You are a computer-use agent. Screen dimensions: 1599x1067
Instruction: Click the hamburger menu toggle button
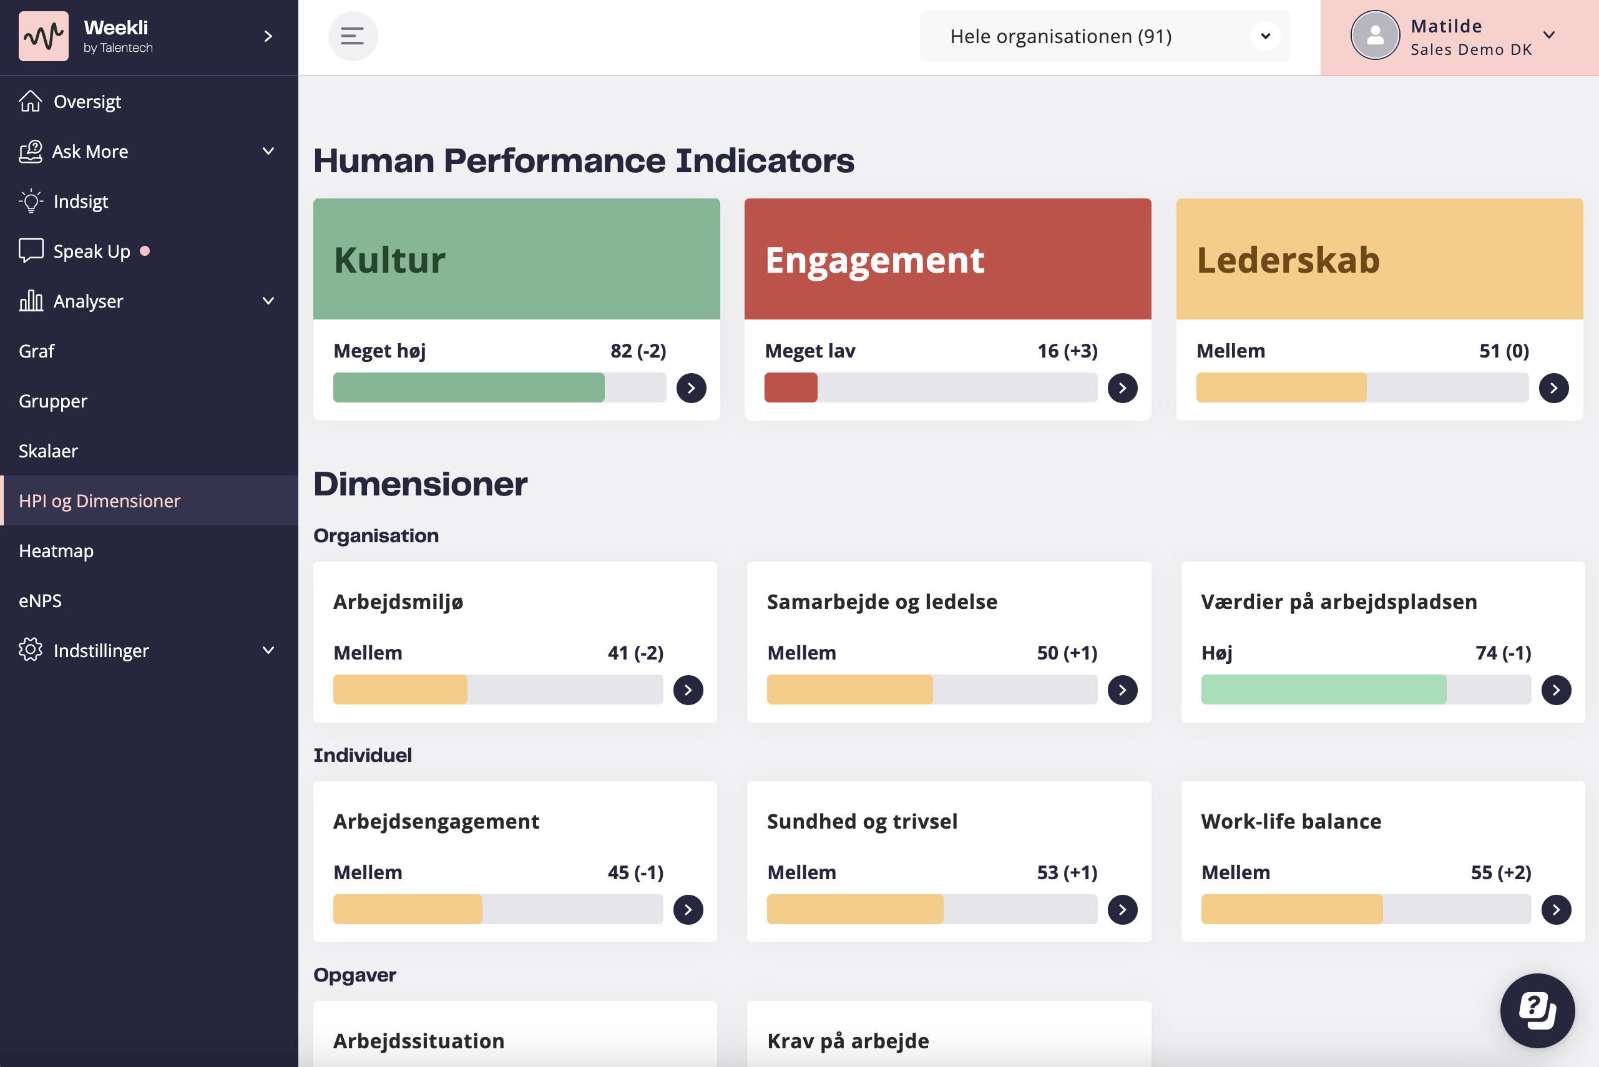tap(352, 36)
